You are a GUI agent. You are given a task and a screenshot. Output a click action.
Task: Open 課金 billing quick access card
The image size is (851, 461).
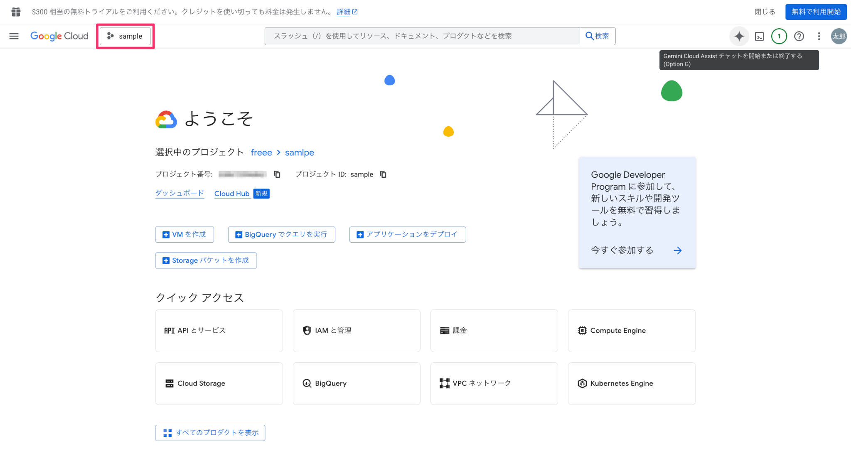click(x=494, y=331)
